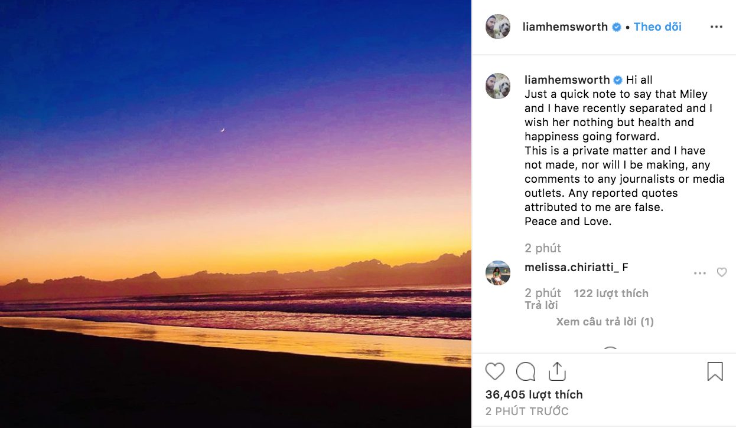Click the profile picture beside the caption
736x428 pixels.
[x=498, y=86]
